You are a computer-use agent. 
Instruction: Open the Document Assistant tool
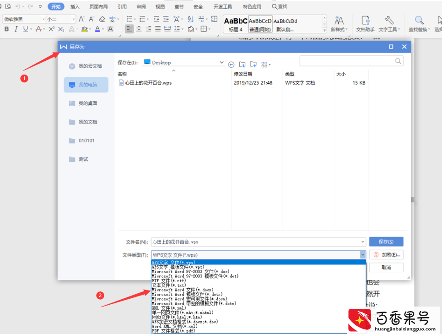pos(365,24)
